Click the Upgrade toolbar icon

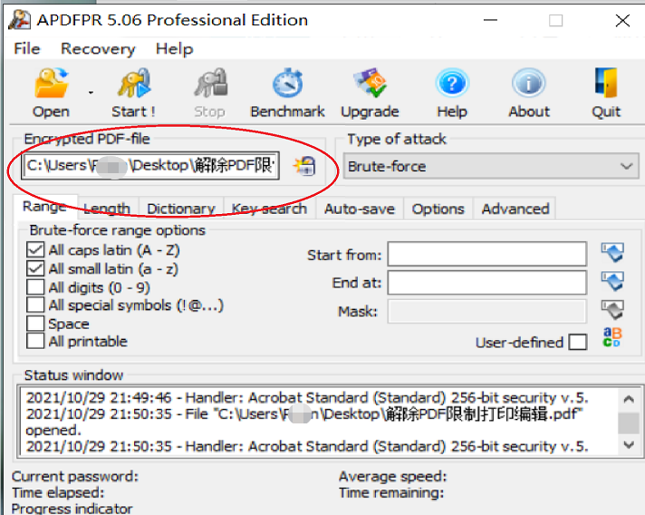[x=370, y=83]
